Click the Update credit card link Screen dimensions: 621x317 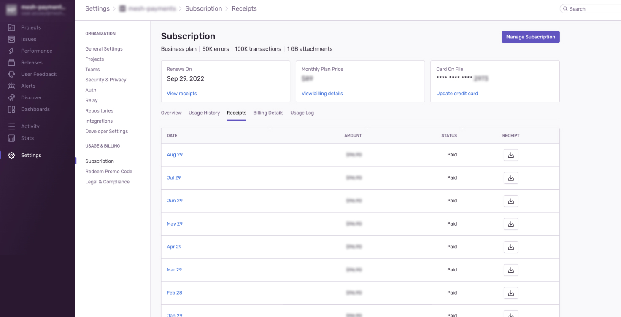[457, 94]
